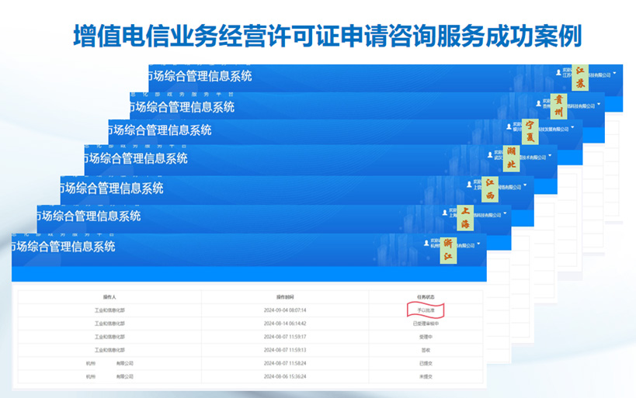Image resolution: width=636 pixels, height=398 pixels.
Task: Click the 未提交 status in the last row
Action: [x=426, y=376]
